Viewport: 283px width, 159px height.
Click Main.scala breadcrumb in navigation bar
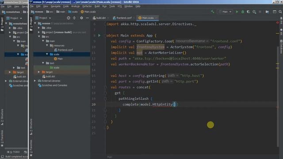click(x=88, y=12)
